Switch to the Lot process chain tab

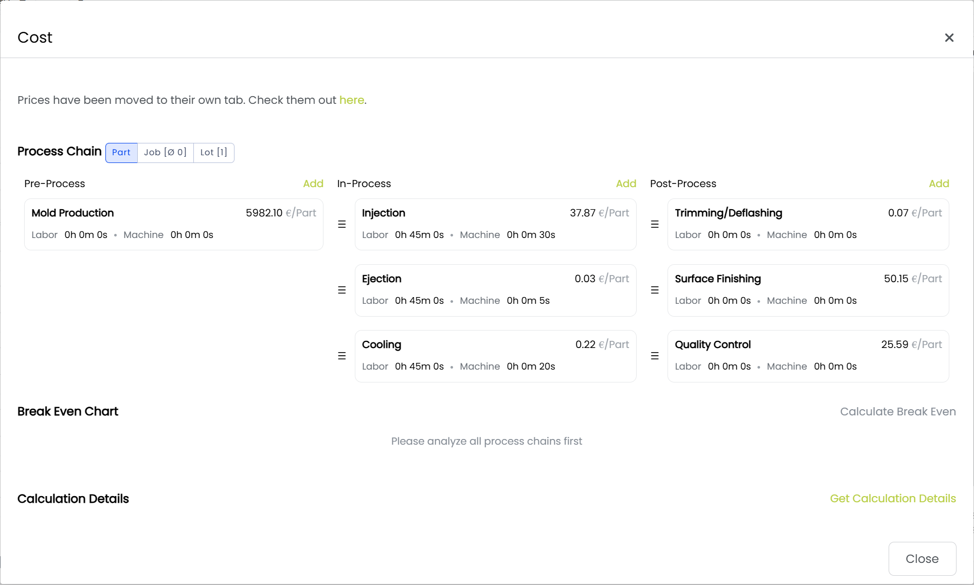[213, 153]
